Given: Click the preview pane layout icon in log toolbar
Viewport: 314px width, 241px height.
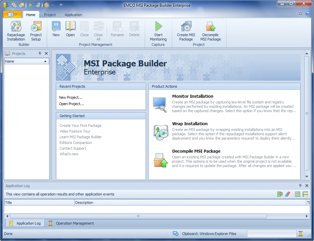Looking at the screenshot, I should pos(305,194).
